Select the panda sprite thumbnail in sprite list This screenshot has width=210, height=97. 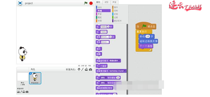[x=35, y=78]
